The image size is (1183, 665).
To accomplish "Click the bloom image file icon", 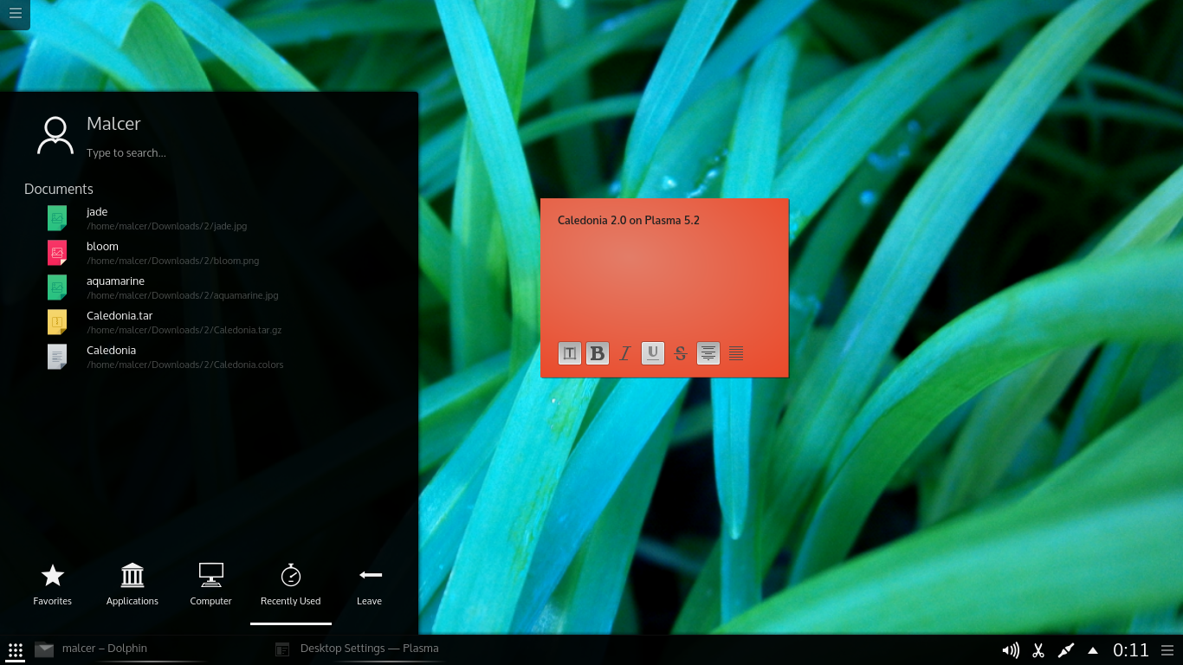I will [57, 253].
